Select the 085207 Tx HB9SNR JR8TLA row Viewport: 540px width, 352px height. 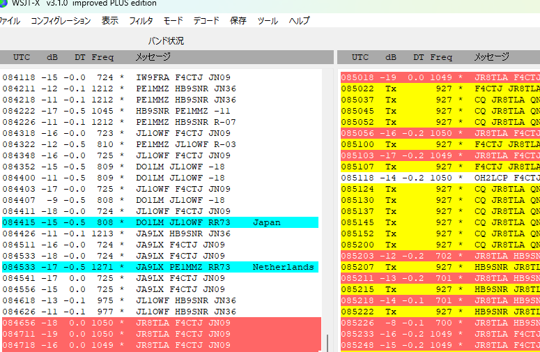pos(440,267)
